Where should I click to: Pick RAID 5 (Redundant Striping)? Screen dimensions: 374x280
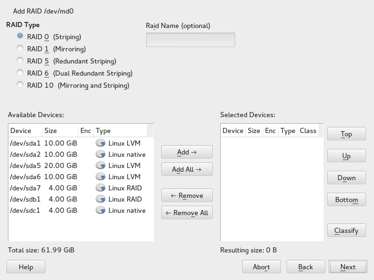click(x=20, y=61)
